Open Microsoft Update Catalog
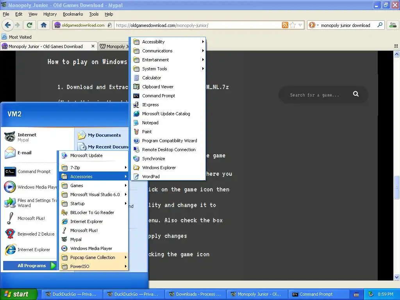The height and width of the screenshot is (300, 400). [168, 114]
